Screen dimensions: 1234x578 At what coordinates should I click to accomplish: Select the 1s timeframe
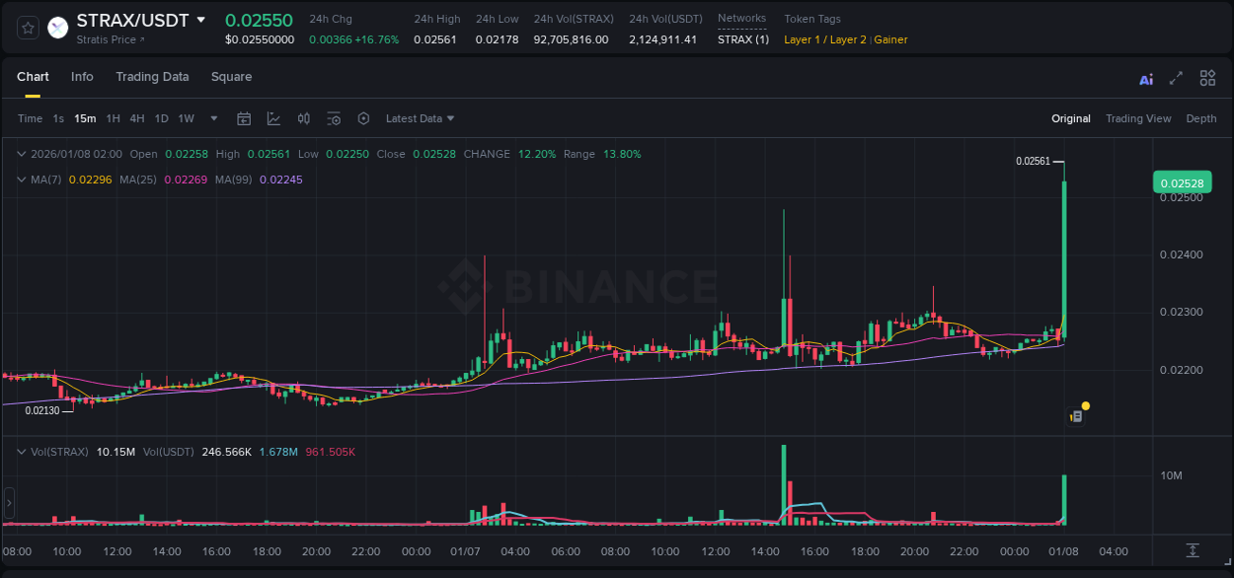(57, 117)
